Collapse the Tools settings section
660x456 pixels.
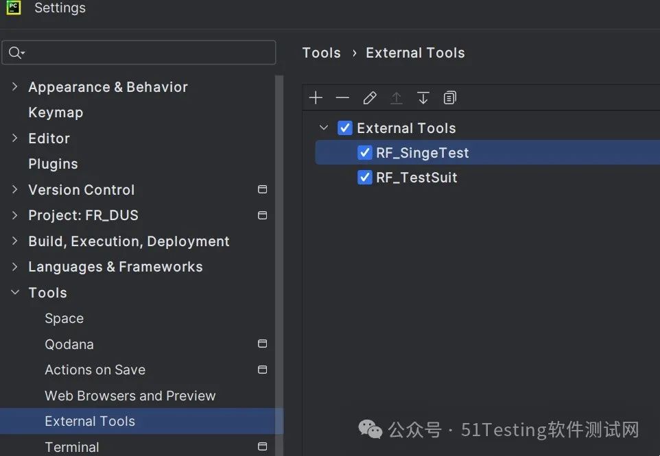point(15,293)
